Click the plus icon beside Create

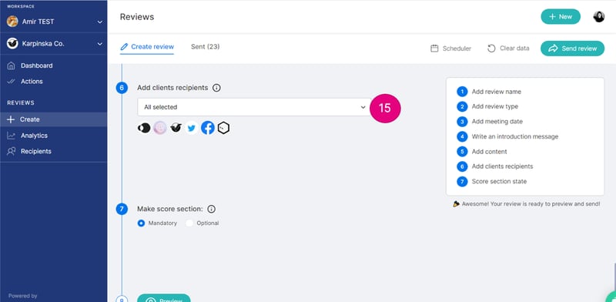click(x=11, y=119)
